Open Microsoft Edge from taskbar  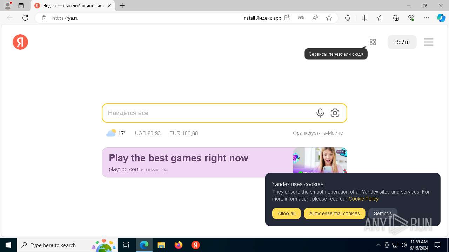tap(144, 245)
